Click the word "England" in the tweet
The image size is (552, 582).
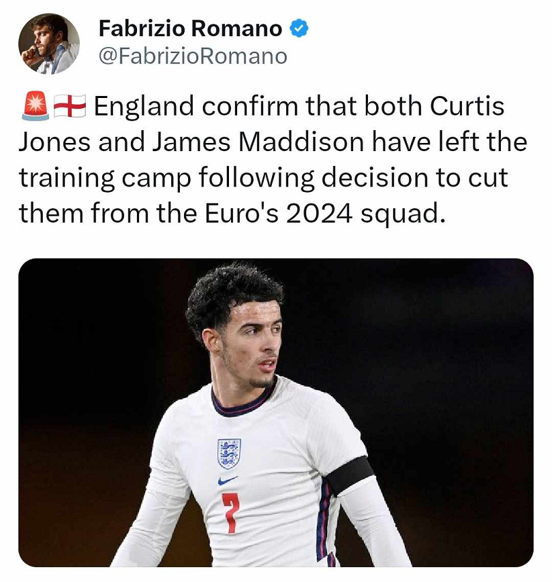point(144,107)
